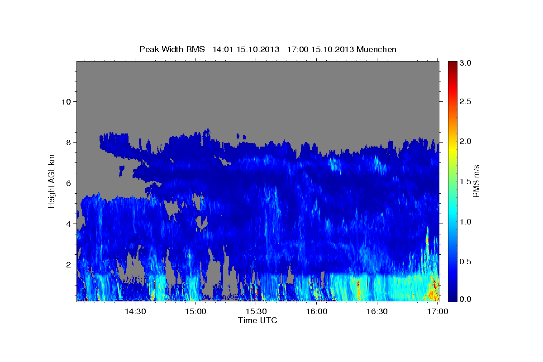Click the 'Height AGL km' axis title
The height and width of the screenshot is (362, 543).
[x=52, y=181]
